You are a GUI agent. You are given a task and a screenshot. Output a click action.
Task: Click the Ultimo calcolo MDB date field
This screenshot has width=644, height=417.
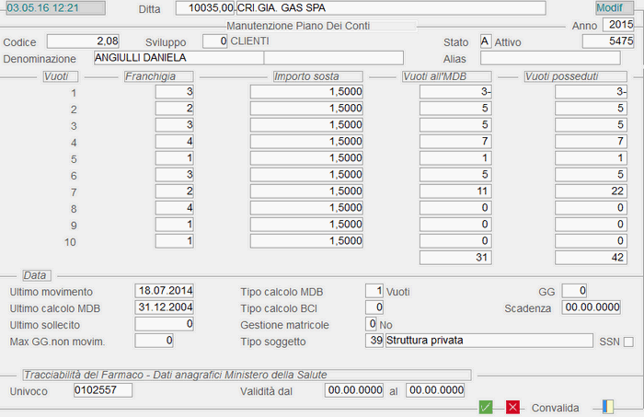165,307
